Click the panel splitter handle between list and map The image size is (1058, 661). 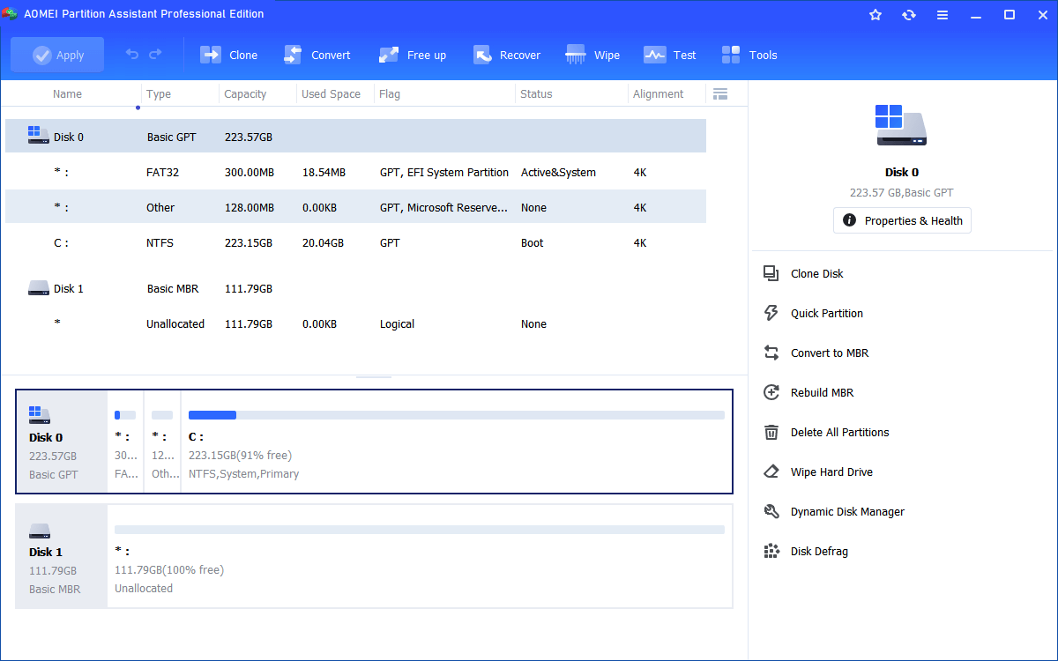[374, 377]
